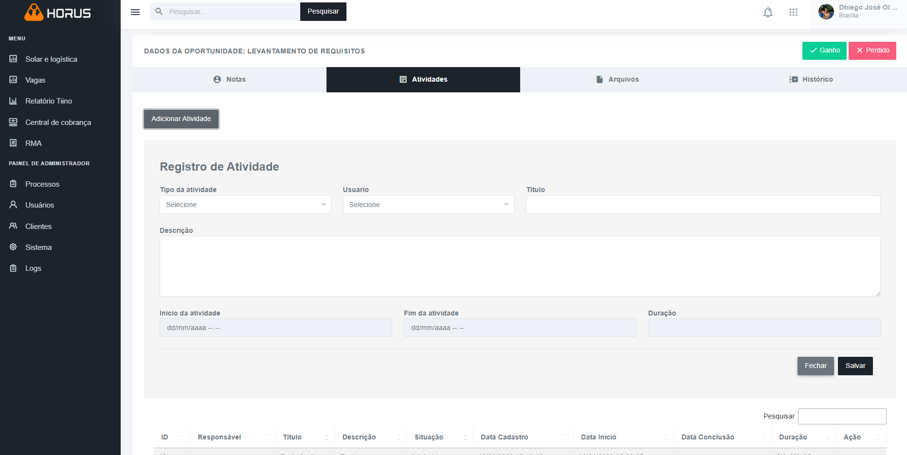Image resolution: width=907 pixels, height=455 pixels.
Task: Open the Histórico tab
Action: coord(811,79)
